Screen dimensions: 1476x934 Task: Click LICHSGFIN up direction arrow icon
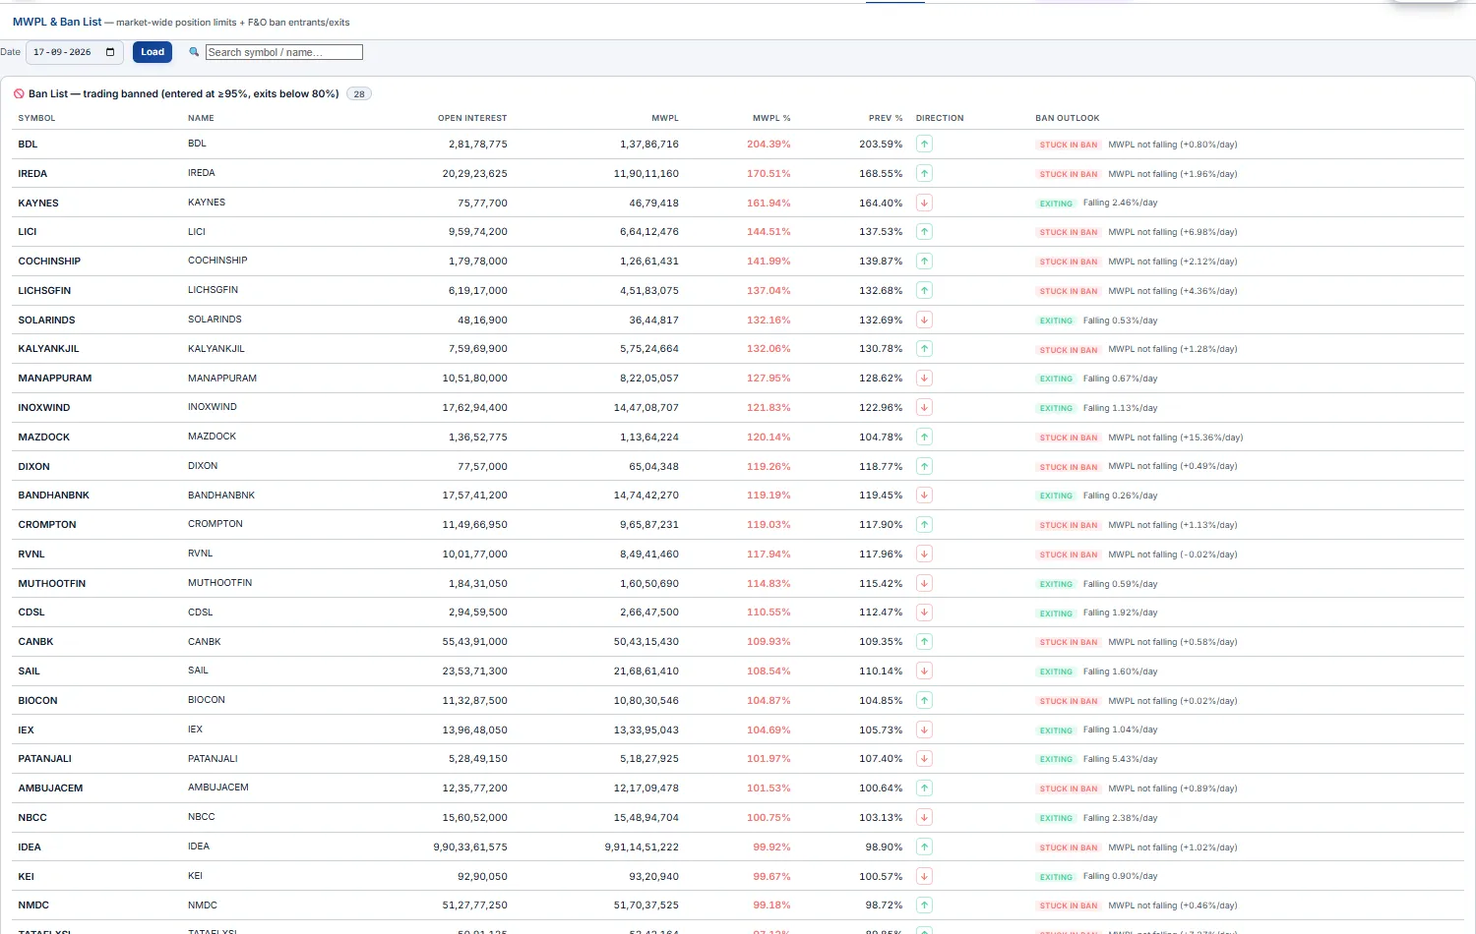click(924, 290)
